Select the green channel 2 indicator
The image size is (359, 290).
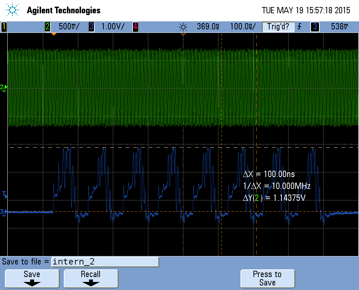pyautogui.click(x=48, y=27)
